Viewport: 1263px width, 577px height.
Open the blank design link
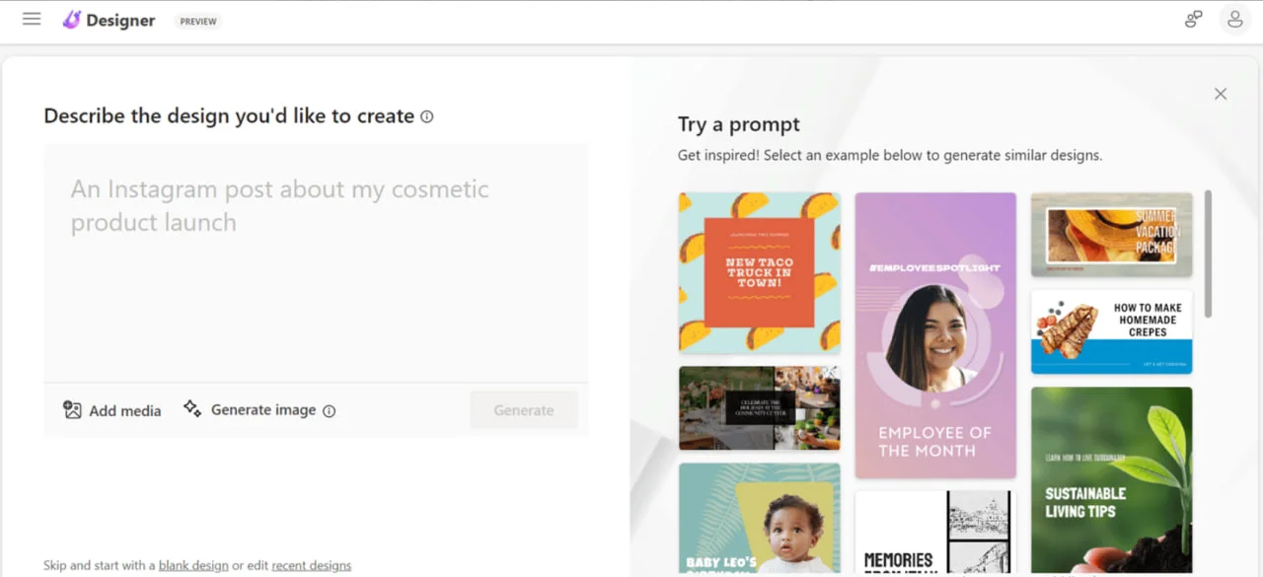coord(193,566)
